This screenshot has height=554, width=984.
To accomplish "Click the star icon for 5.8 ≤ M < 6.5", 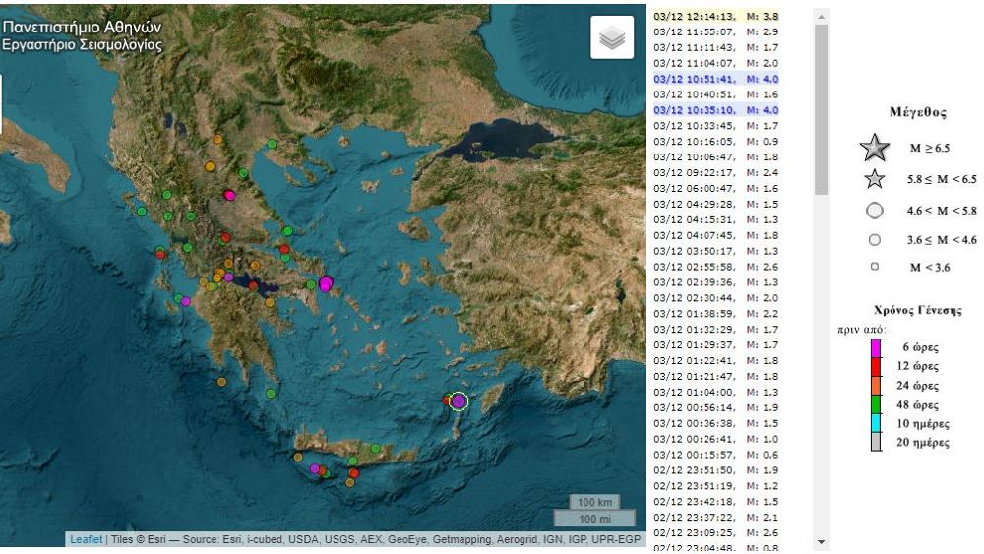I will pyautogui.click(x=874, y=179).
